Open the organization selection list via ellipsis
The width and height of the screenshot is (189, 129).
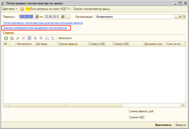176,17
